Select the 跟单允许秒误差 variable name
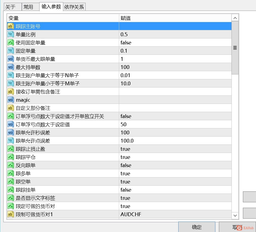 click(33, 132)
